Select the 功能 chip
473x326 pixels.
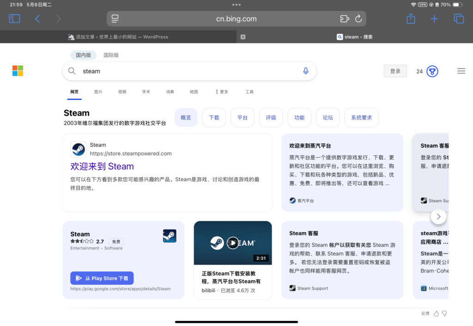coord(299,117)
